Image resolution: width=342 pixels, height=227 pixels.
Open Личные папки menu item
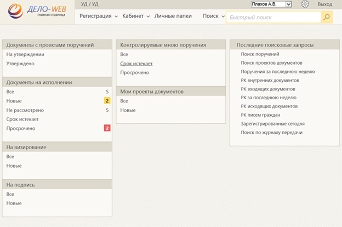[173, 16]
